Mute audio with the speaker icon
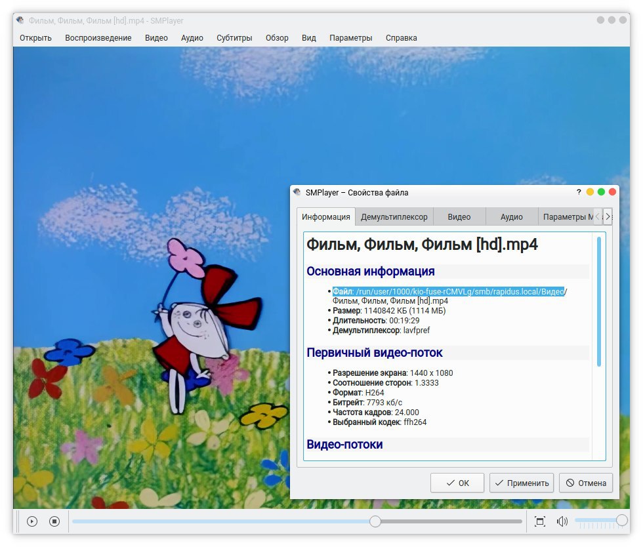This screenshot has width=643, height=547. (x=562, y=521)
